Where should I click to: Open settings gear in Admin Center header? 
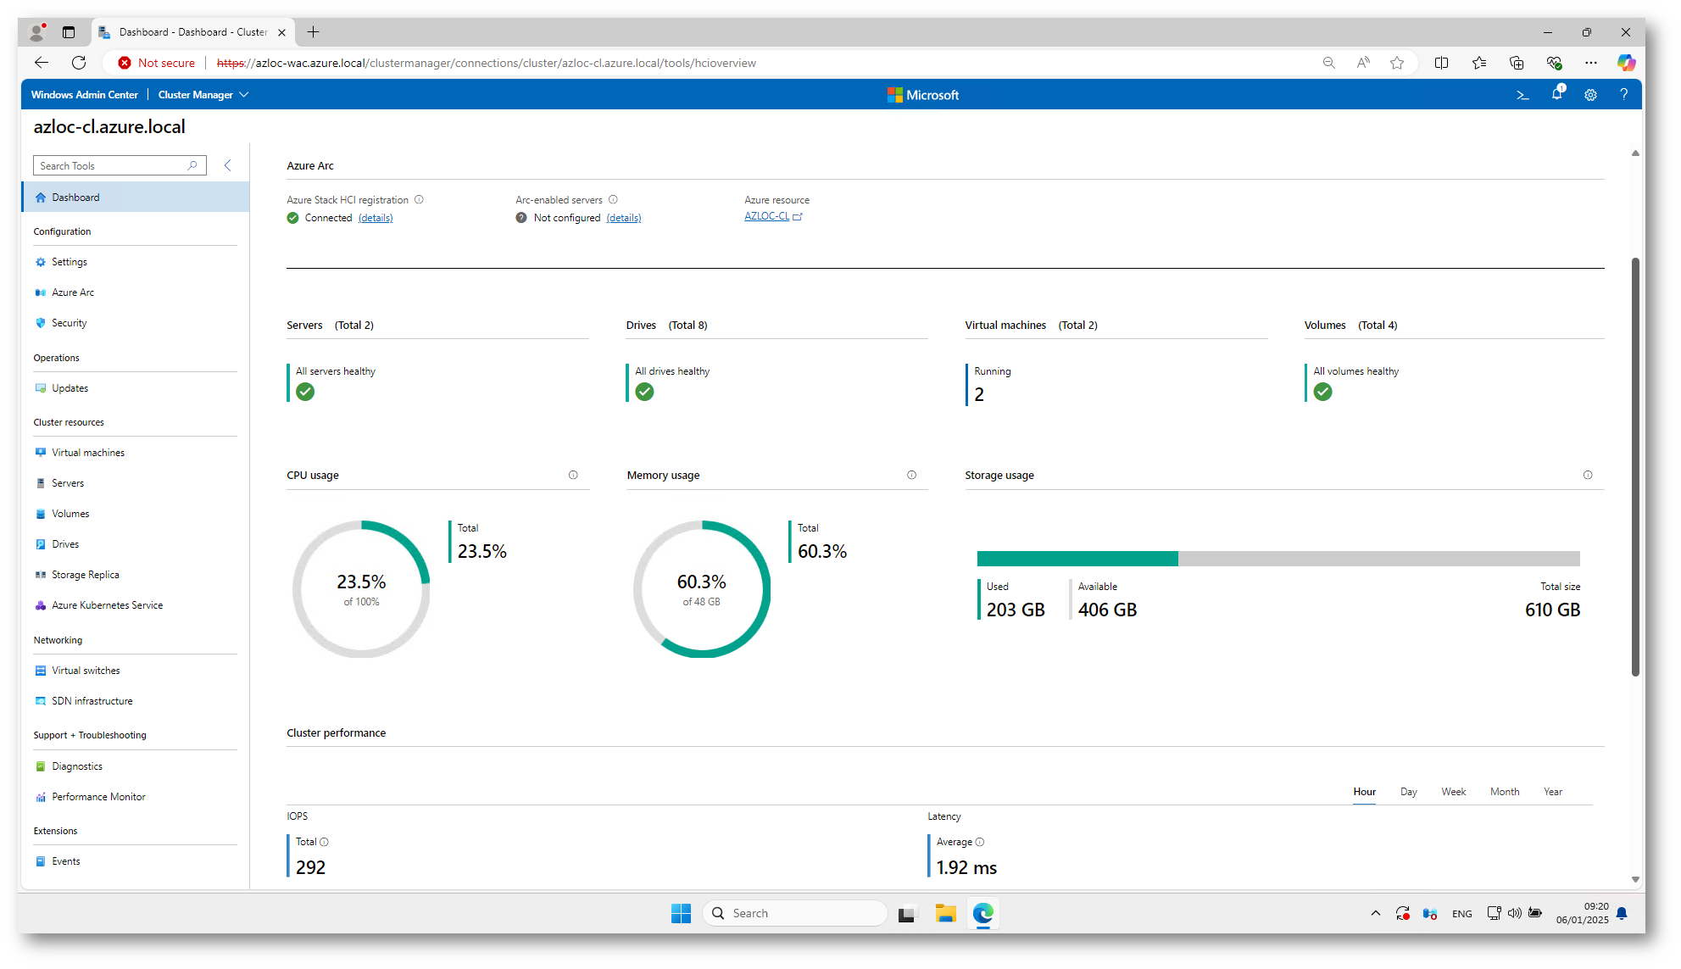click(1590, 95)
